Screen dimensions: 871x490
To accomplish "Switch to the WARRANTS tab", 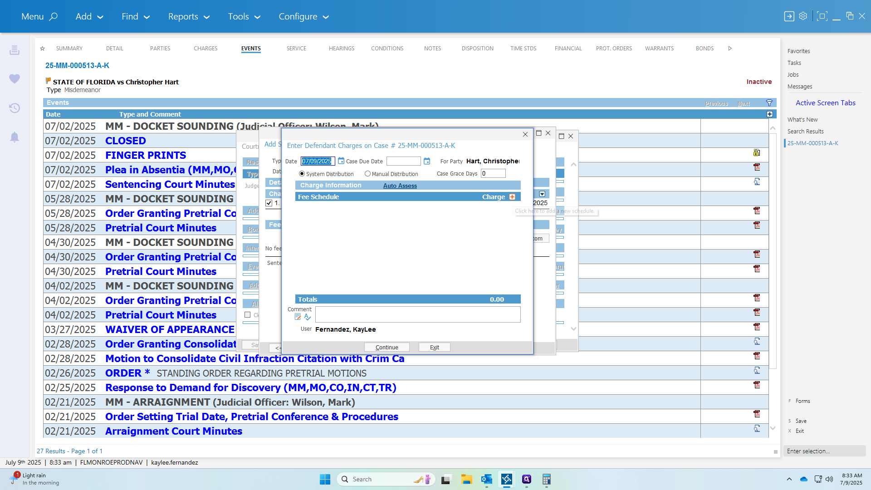I will tap(659, 49).
